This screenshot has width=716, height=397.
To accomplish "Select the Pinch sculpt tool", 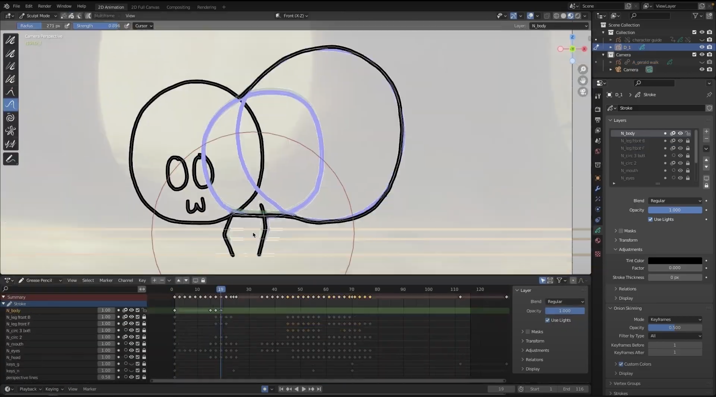I will pyautogui.click(x=10, y=131).
